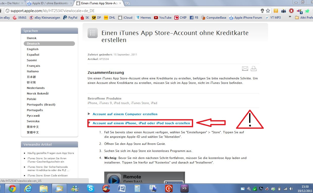Expand 'Account auf einem Computer erstellen' section

click(x=125, y=114)
